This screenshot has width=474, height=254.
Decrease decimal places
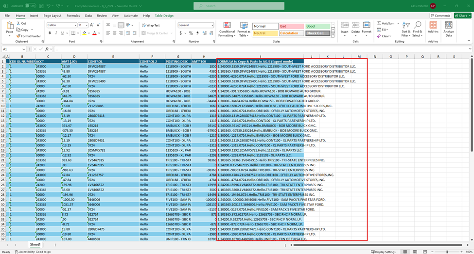coord(211,33)
